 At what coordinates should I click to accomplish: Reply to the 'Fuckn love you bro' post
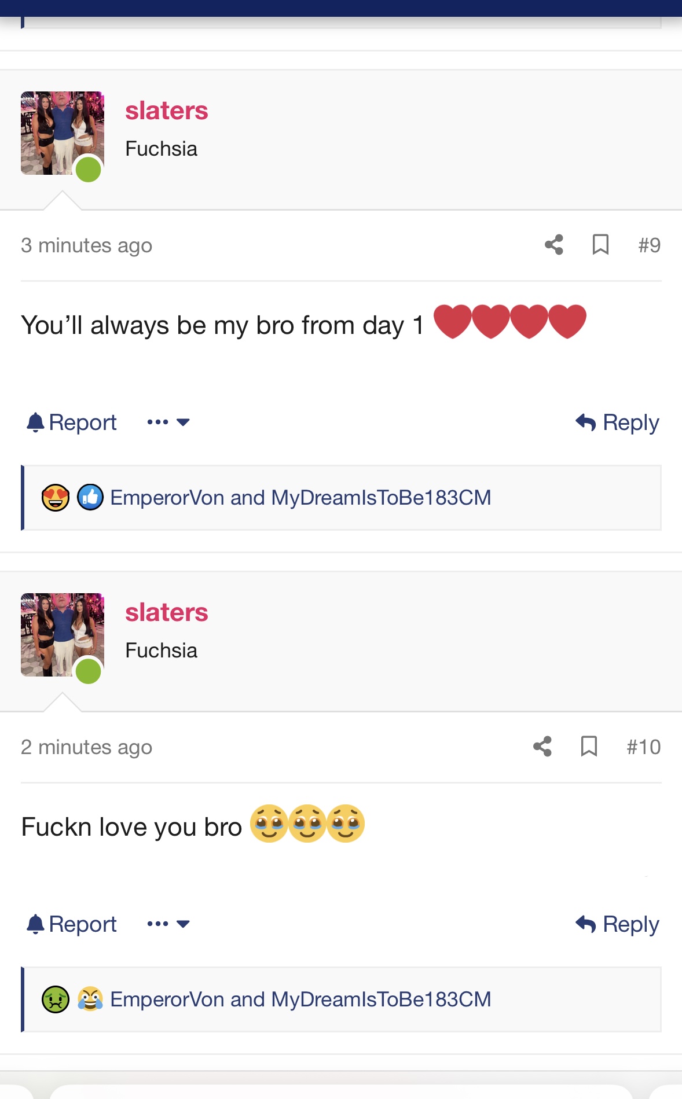pyautogui.click(x=617, y=924)
